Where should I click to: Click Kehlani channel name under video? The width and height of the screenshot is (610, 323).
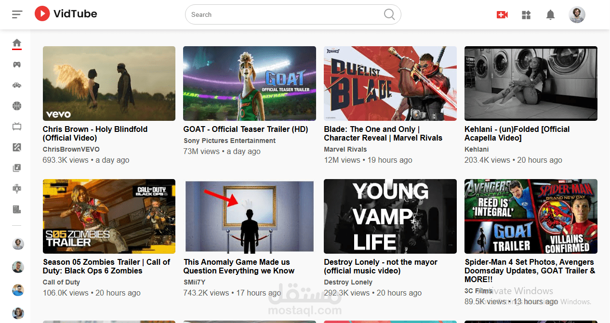click(x=477, y=149)
